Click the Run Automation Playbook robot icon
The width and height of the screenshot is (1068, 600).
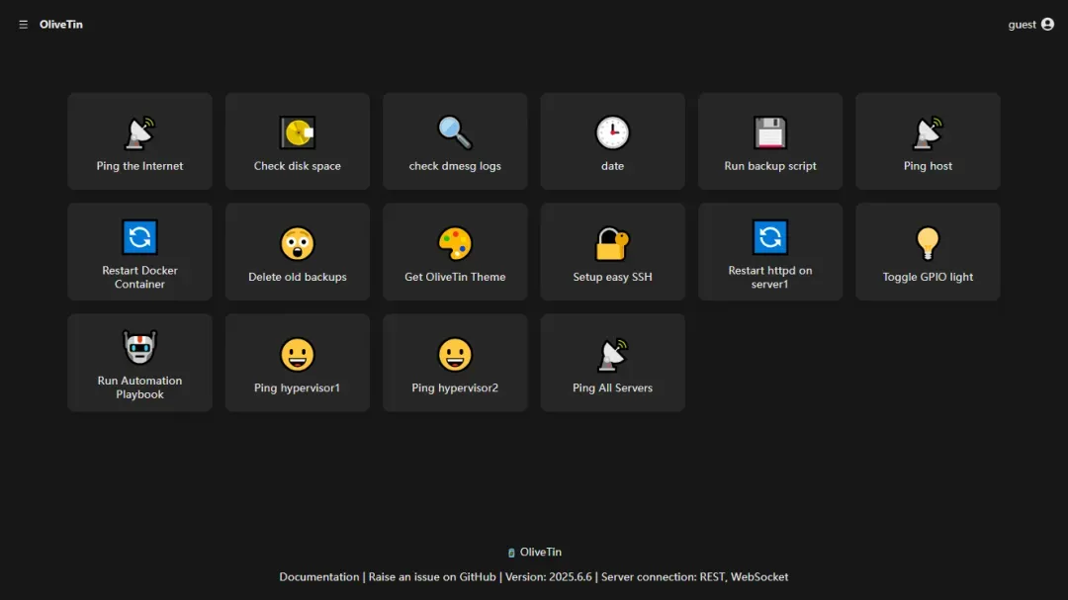(139, 347)
